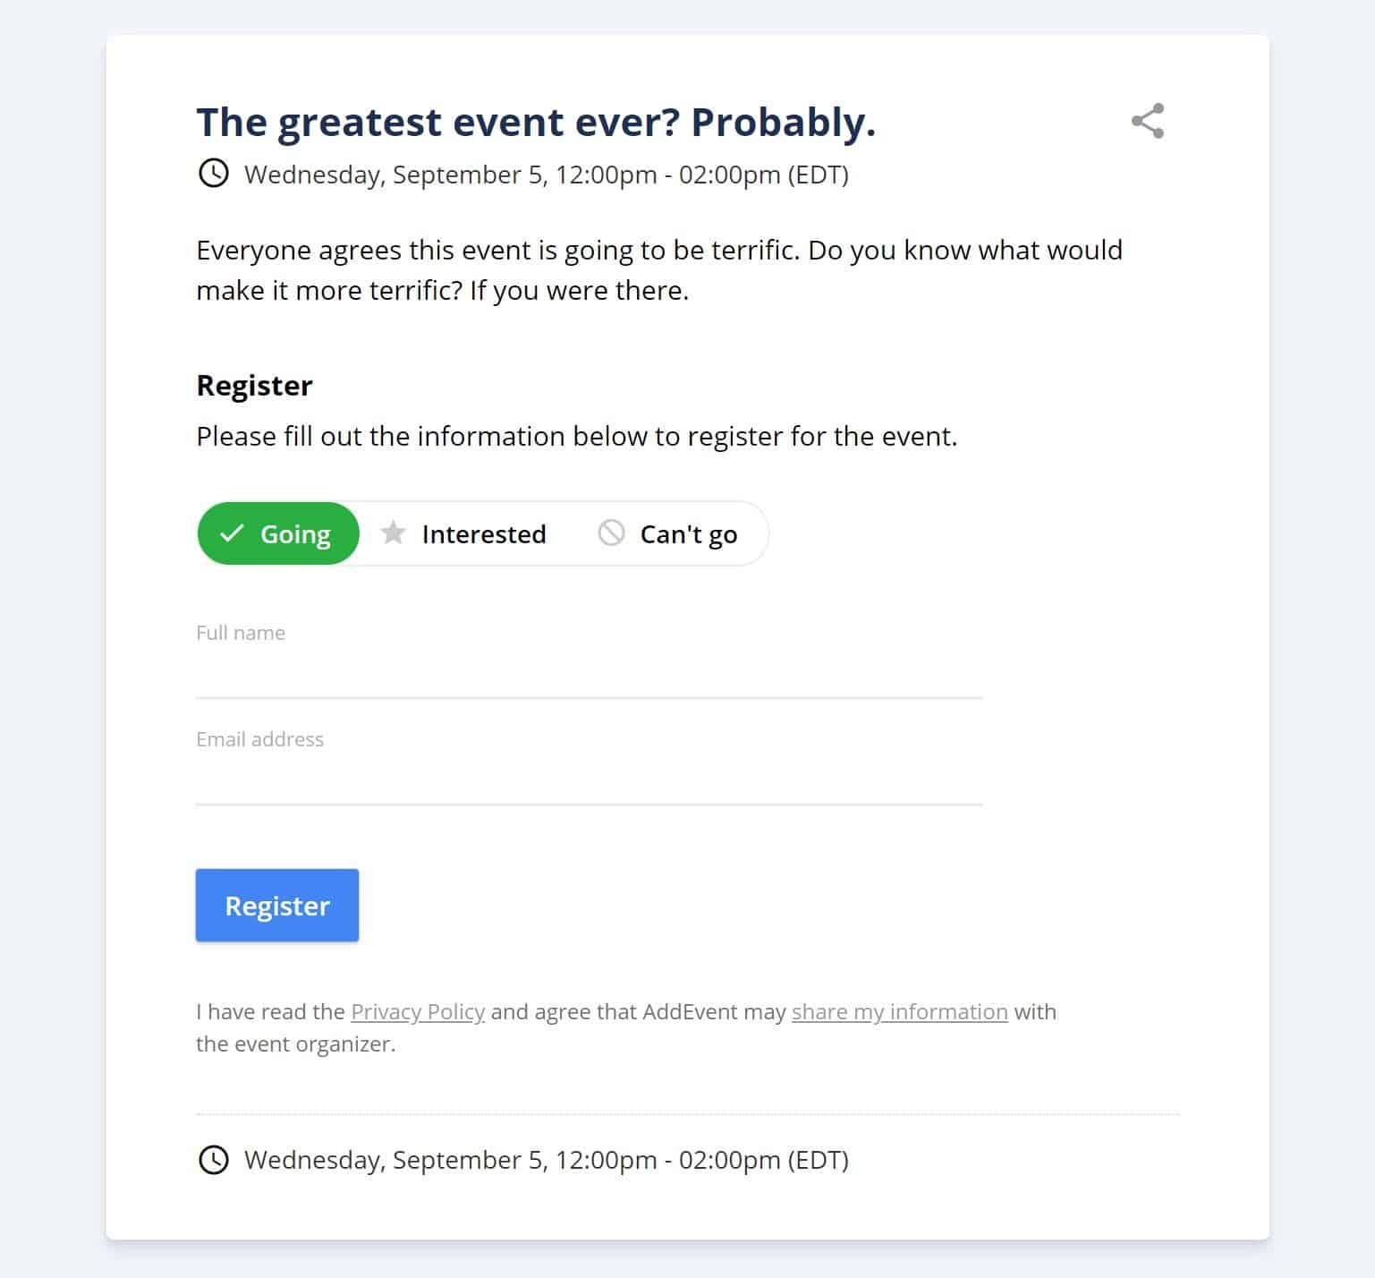This screenshot has width=1375, height=1278.
Task: Select the Interested RSVP option
Action: 464,533
